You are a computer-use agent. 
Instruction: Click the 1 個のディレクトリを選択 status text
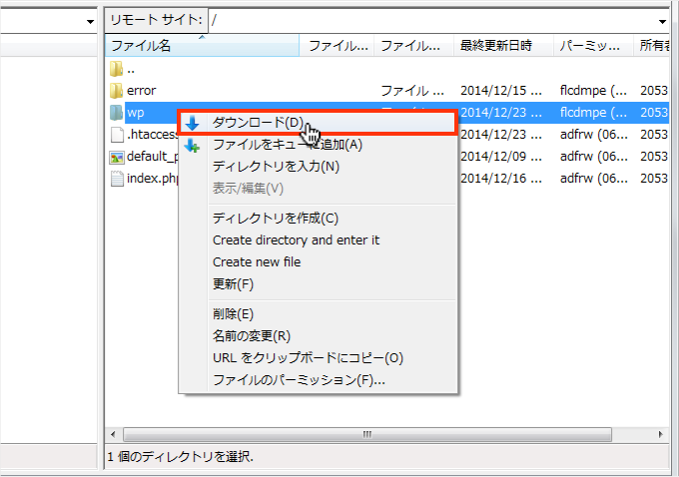(x=180, y=457)
